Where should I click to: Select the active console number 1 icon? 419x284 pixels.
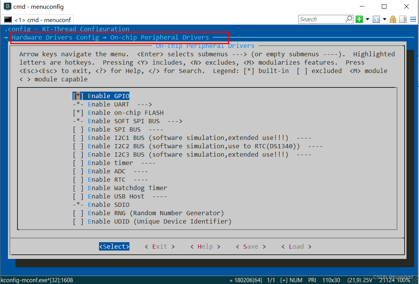pyautogui.click(x=376, y=19)
